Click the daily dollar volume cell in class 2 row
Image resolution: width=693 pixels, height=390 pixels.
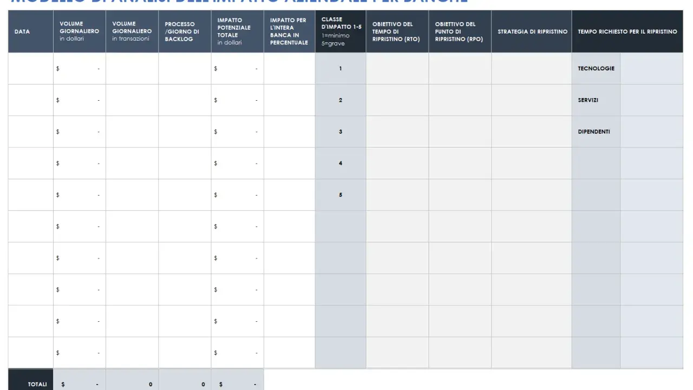(80, 100)
